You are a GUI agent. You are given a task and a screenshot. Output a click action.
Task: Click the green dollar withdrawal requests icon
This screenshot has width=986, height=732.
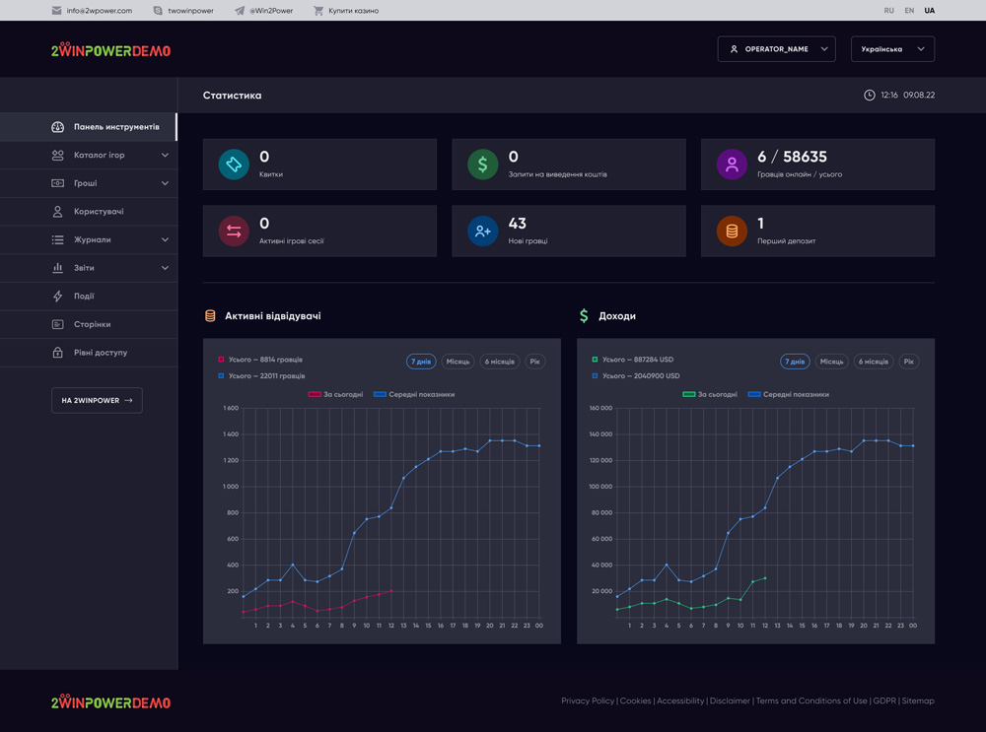point(482,165)
